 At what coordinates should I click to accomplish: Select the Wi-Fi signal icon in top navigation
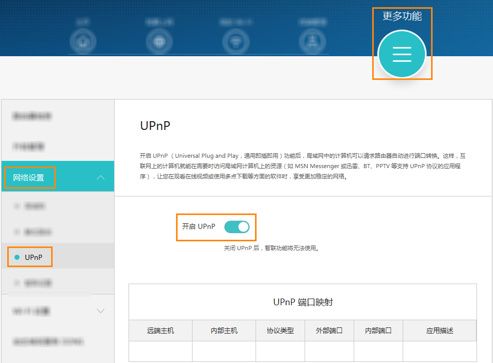[235, 42]
